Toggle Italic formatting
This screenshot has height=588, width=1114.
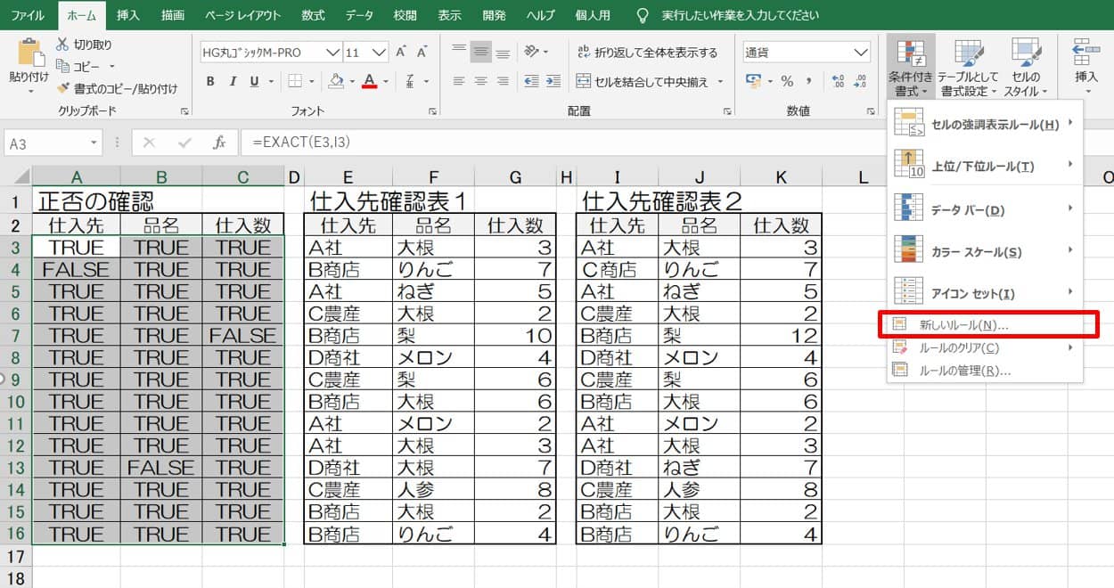(x=233, y=81)
